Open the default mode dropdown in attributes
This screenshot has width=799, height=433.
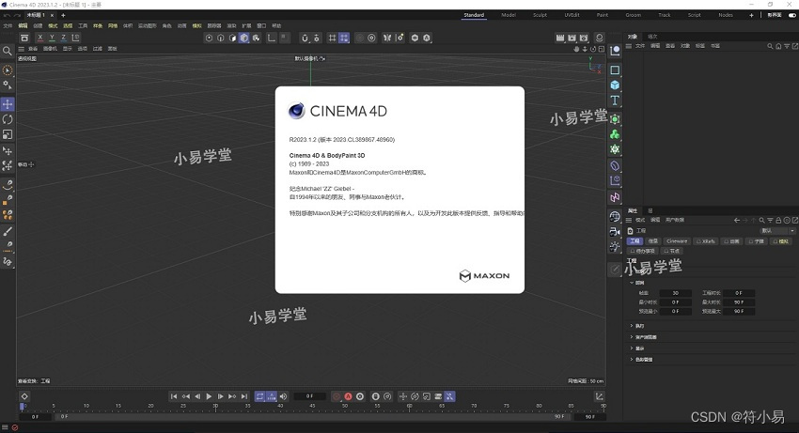pyautogui.click(x=776, y=231)
